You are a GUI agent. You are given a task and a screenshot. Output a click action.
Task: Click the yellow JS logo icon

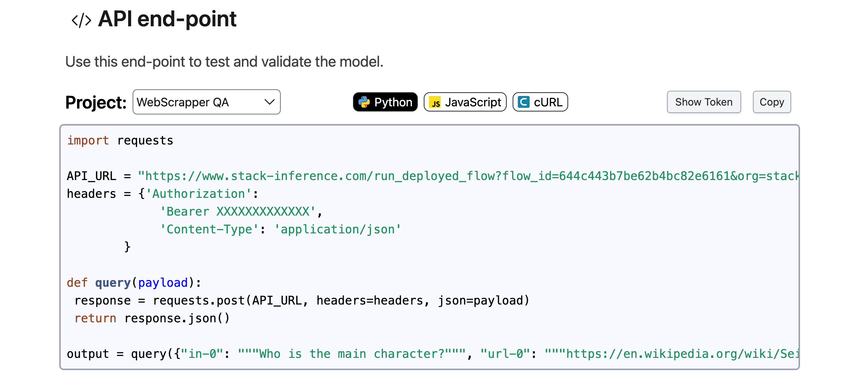click(x=435, y=102)
